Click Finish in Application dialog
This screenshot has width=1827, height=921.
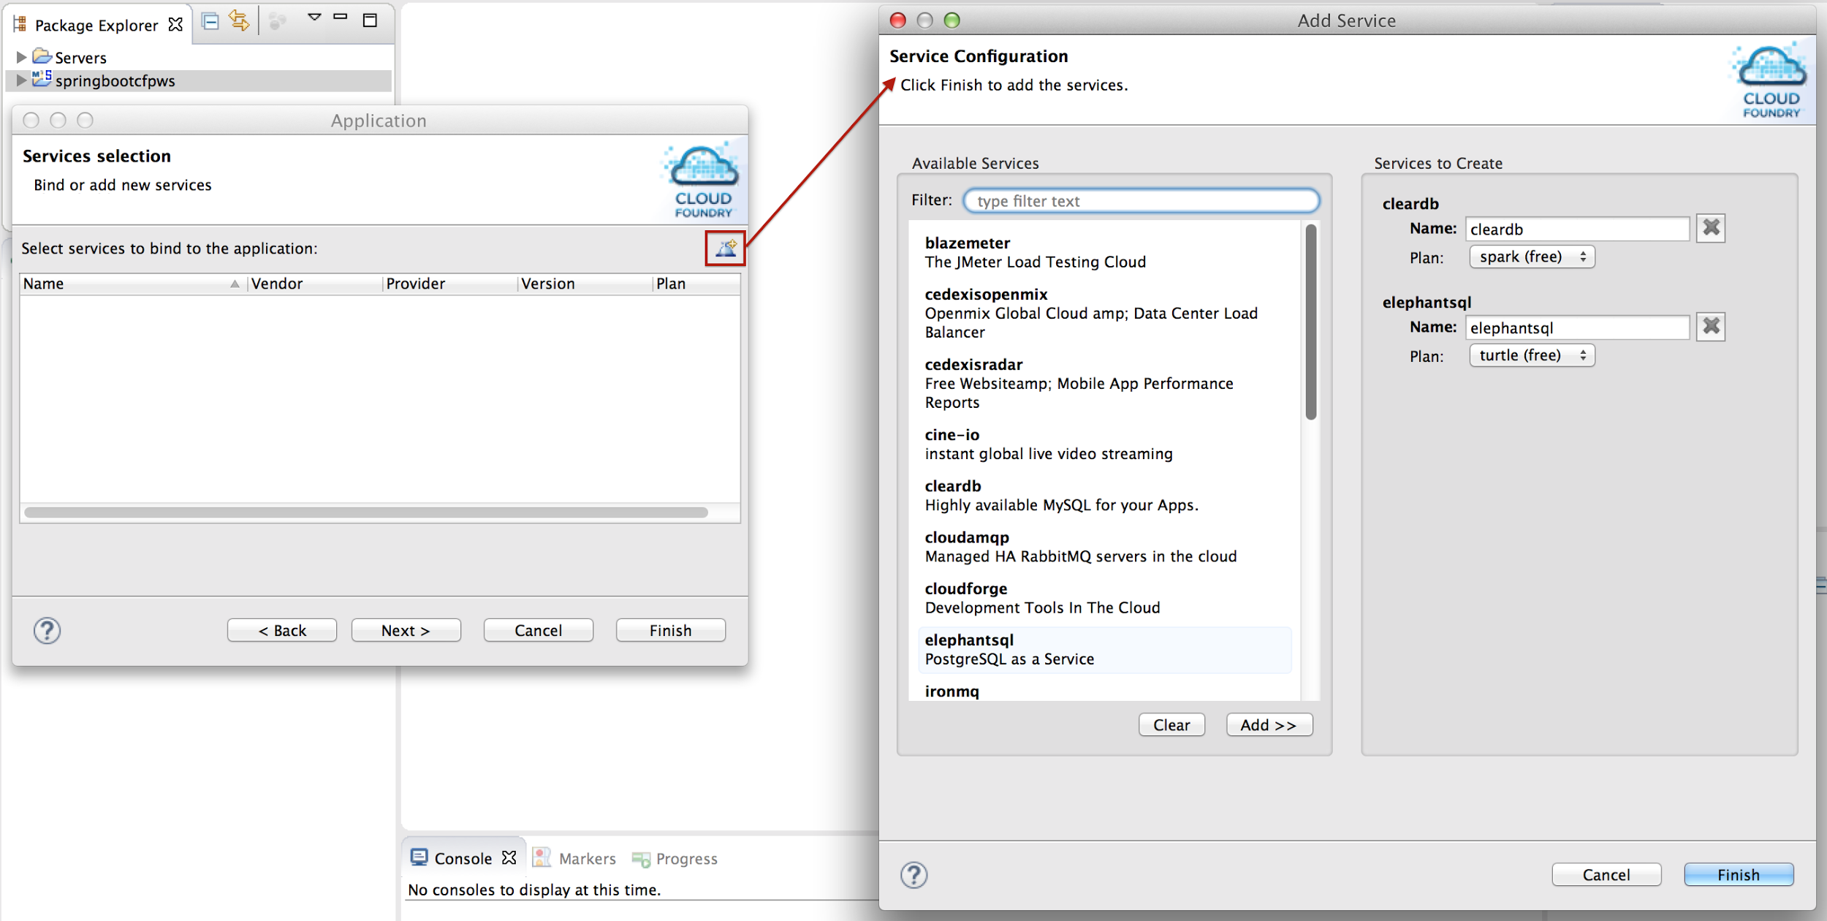tap(671, 630)
